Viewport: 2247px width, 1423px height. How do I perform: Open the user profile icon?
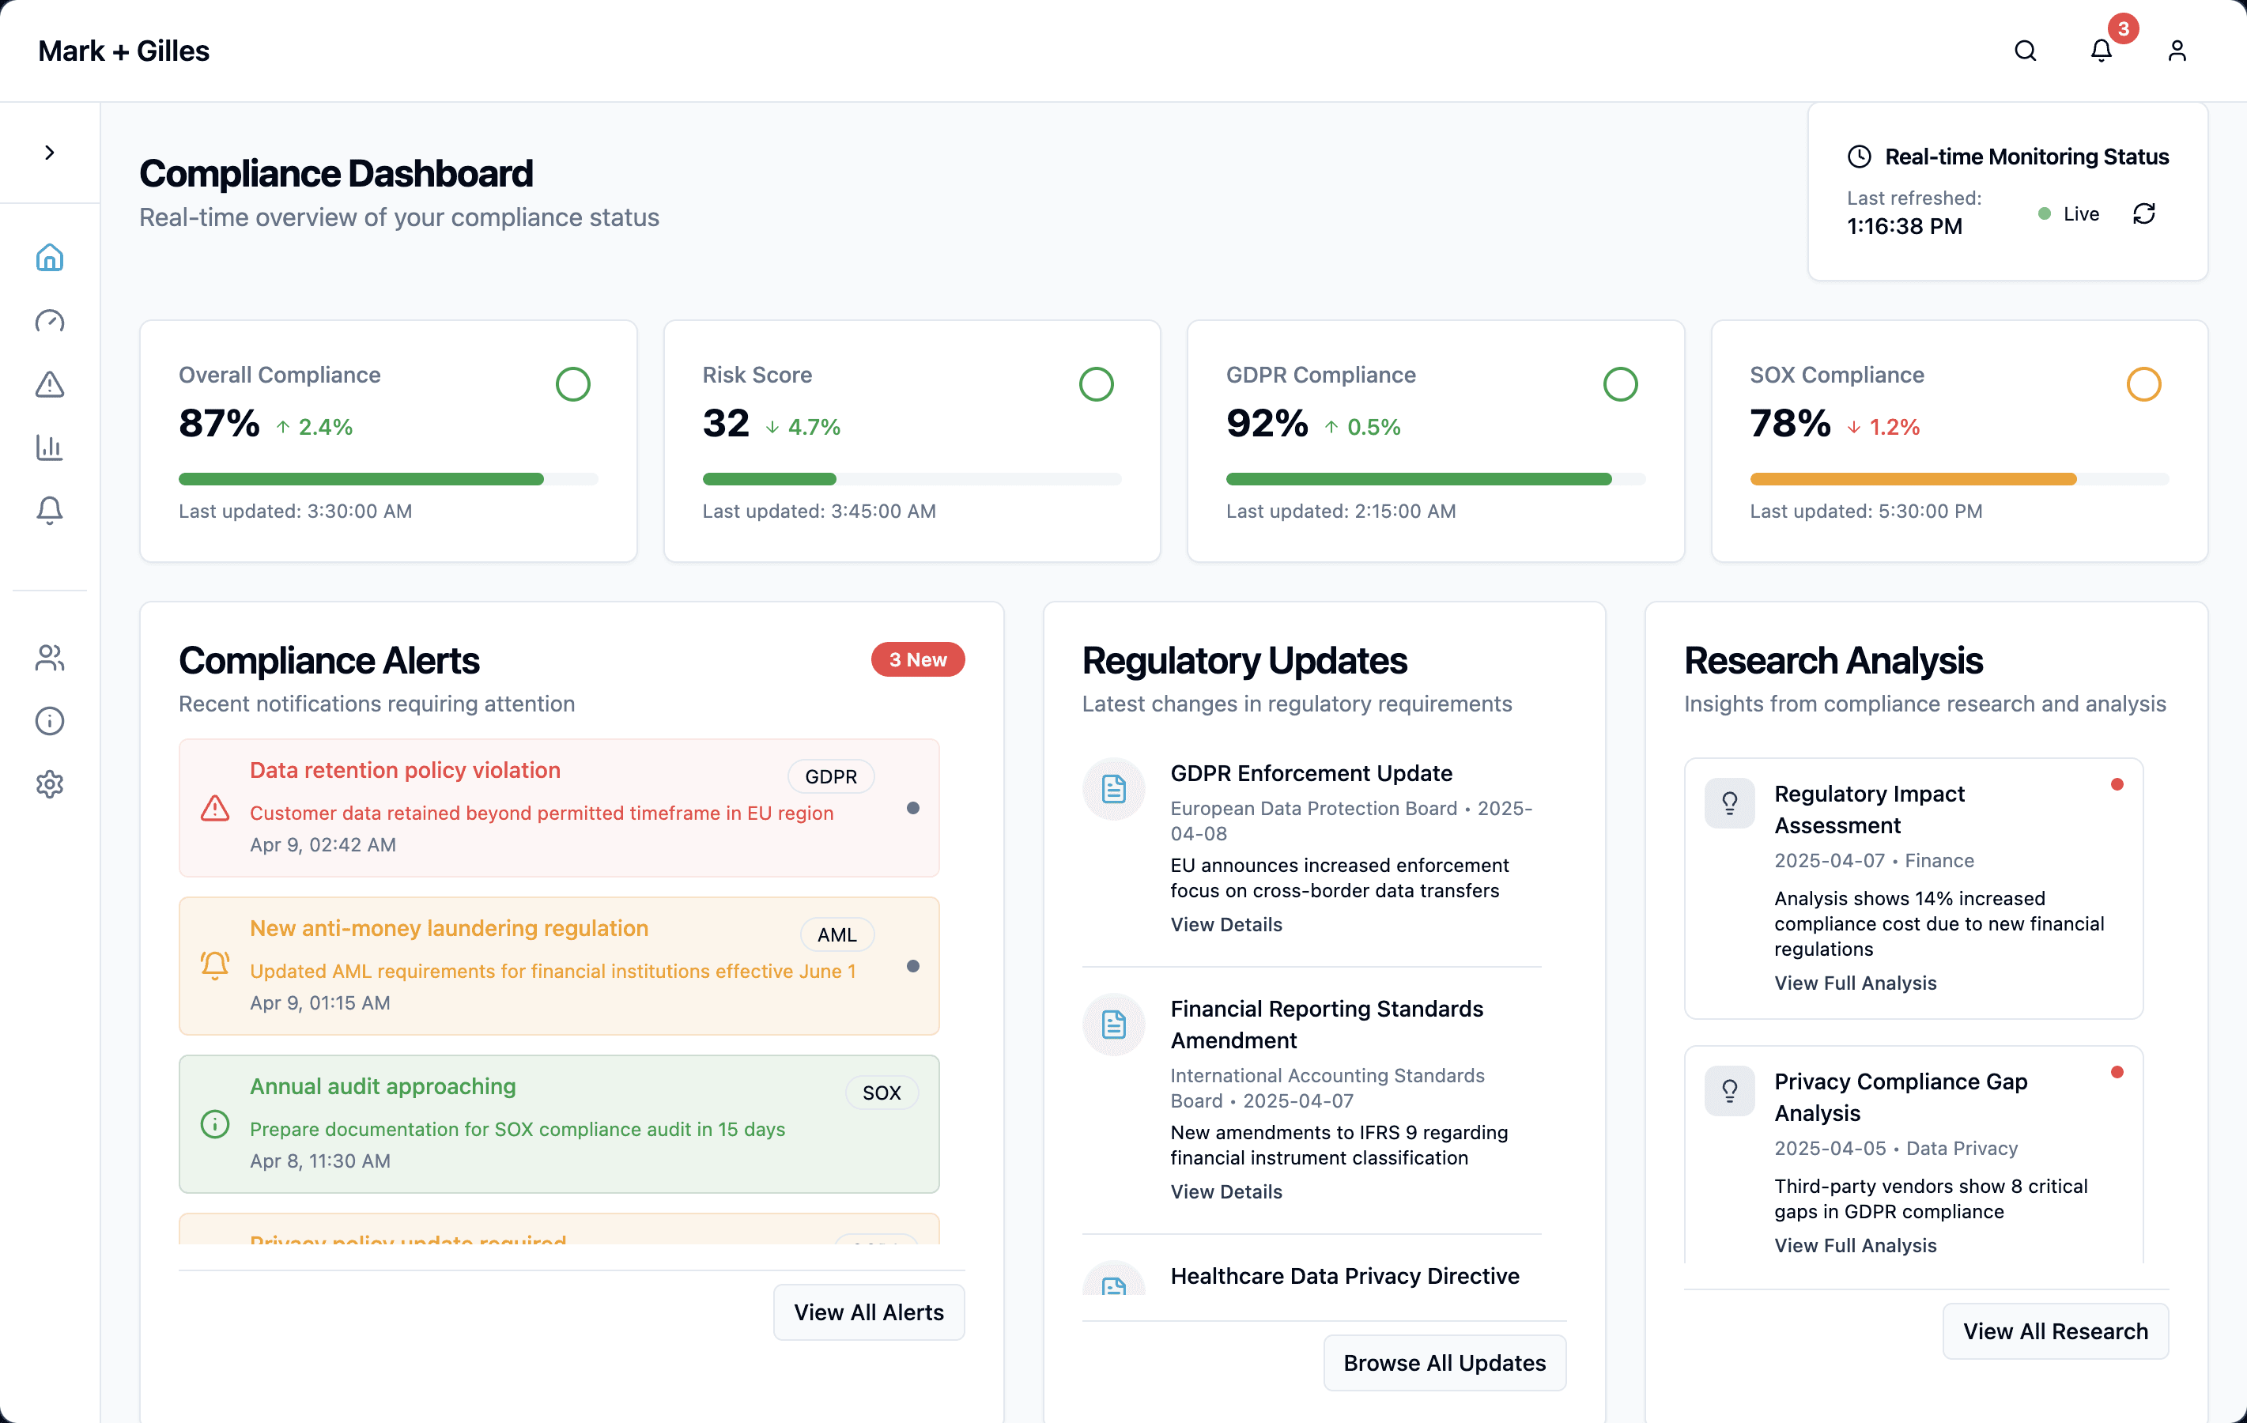pos(2176,51)
